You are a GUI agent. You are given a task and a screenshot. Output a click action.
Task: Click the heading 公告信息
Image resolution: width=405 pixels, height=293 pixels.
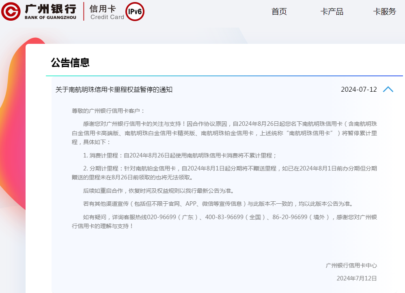click(x=70, y=62)
